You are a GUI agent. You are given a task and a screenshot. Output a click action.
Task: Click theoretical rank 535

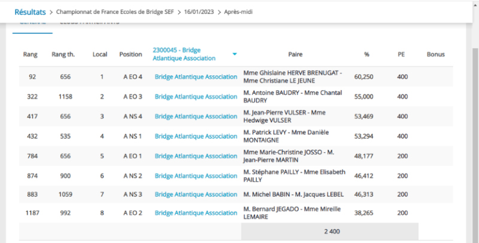[x=65, y=136]
